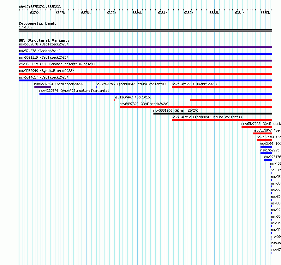Click the blue dgv3093n100 variant bar

click(x=266, y=147)
